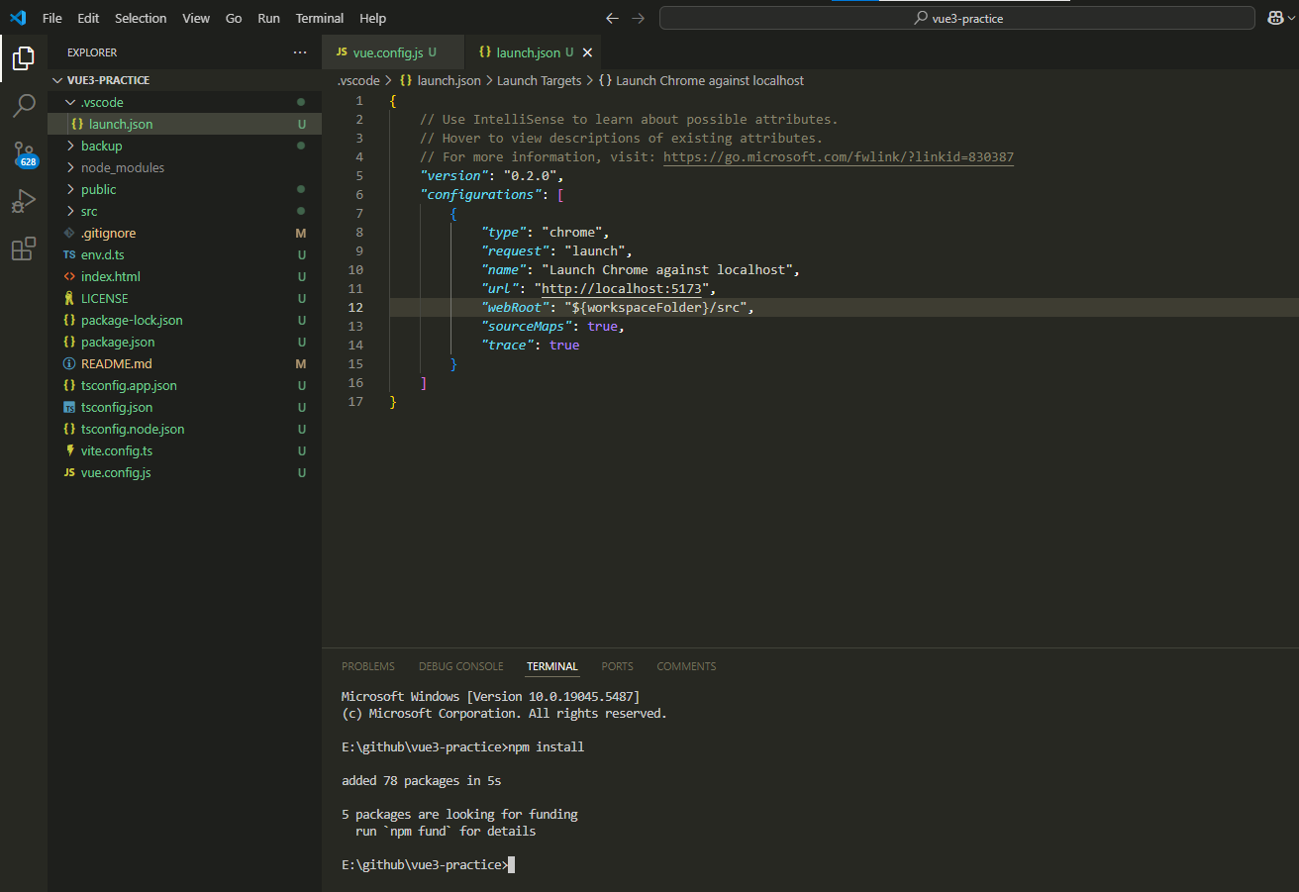The width and height of the screenshot is (1299, 892).
Task: Switch to the vue.config.js tab
Action: pyautogui.click(x=393, y=51)
